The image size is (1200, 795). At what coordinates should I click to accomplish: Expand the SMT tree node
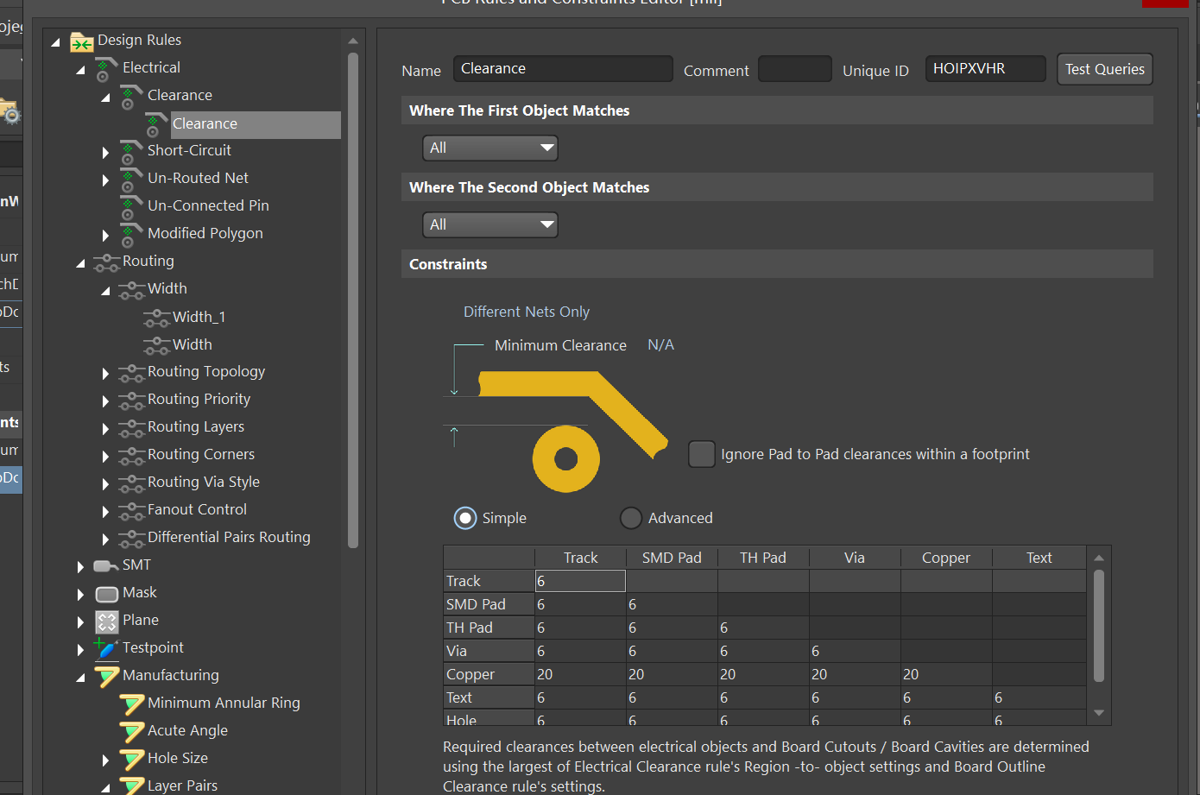point(80,567)
